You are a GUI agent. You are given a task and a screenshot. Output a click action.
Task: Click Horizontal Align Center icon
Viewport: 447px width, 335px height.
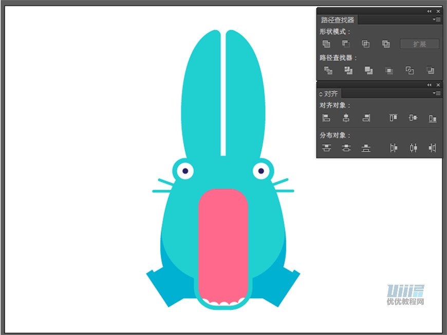(x=346, y=118)
